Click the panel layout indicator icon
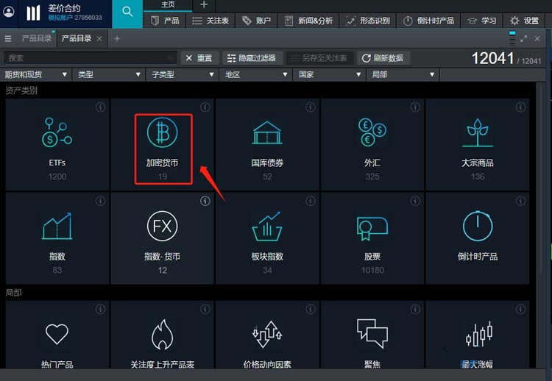 pyautogui.click(x=512, y=38)
